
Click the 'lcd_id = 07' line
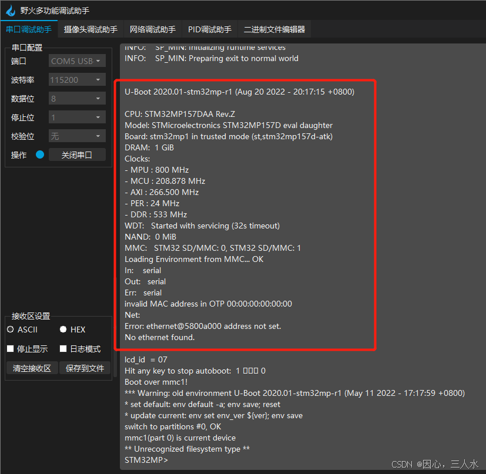point(146,359)
